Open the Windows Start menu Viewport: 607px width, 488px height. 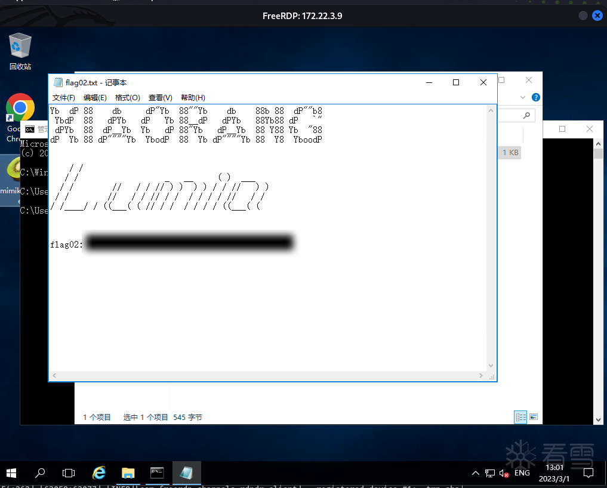(x=11, y=473)
